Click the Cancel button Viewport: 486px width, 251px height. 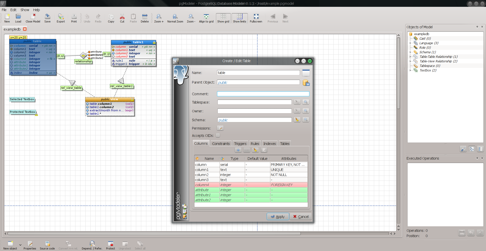300,217
